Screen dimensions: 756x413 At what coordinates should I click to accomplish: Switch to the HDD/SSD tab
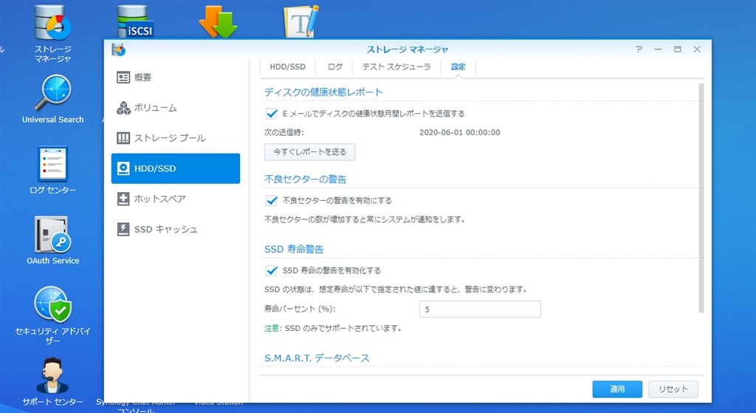click(x=287, y=67)
